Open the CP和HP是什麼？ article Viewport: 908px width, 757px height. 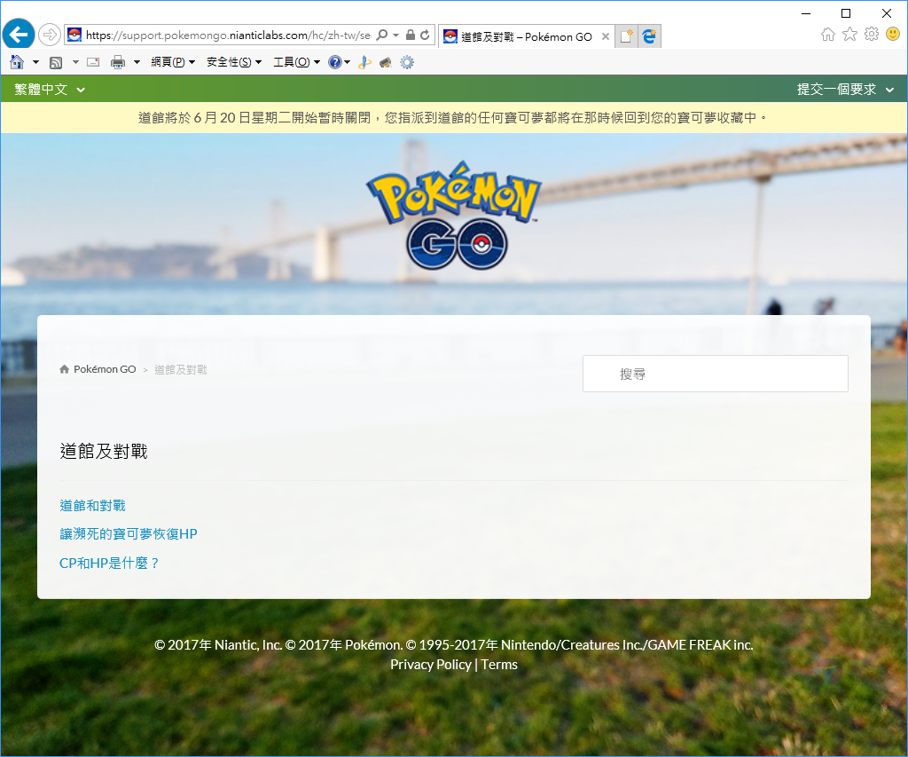tap(109, 563)
